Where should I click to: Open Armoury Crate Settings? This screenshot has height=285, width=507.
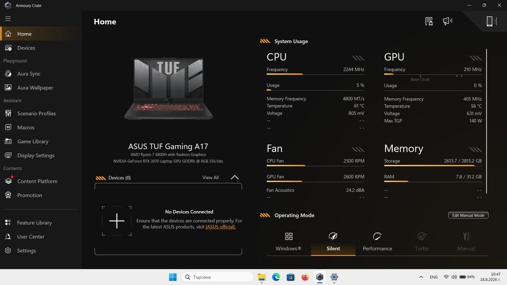(x=41, y=251)
